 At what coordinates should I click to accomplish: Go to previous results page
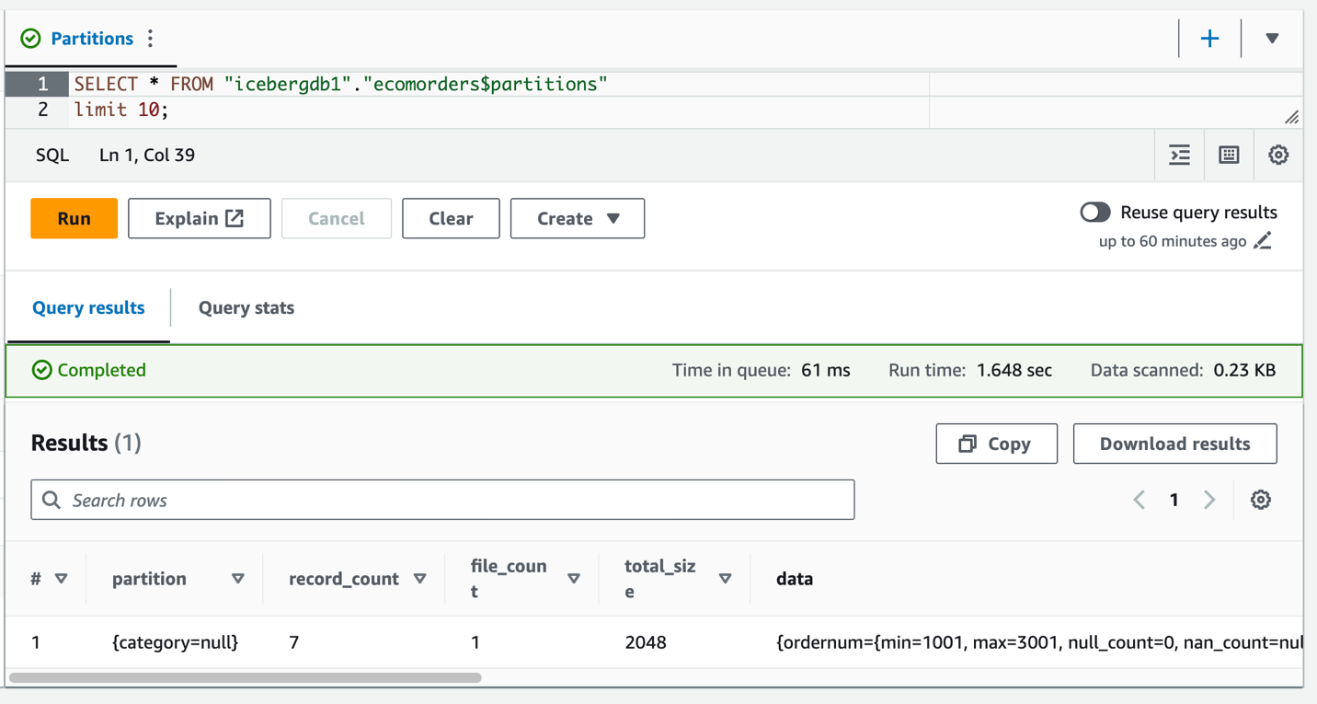(1139, 500)
